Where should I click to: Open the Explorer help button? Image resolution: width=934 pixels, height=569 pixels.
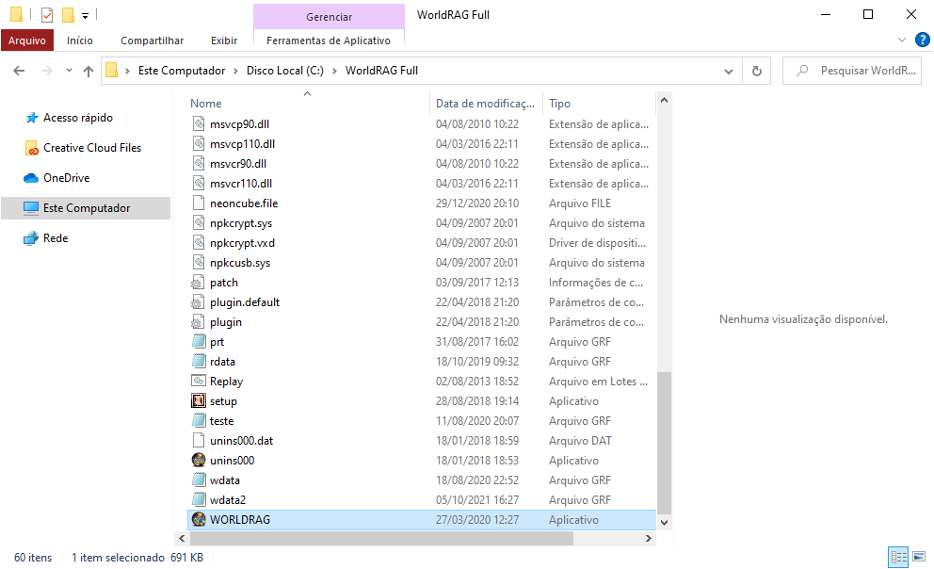click(922, 40)
